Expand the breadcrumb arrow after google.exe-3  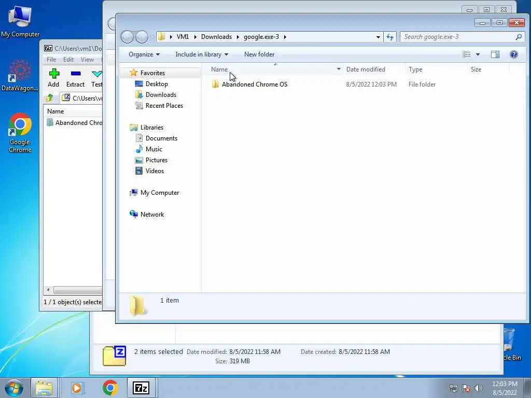coord(285,37)
